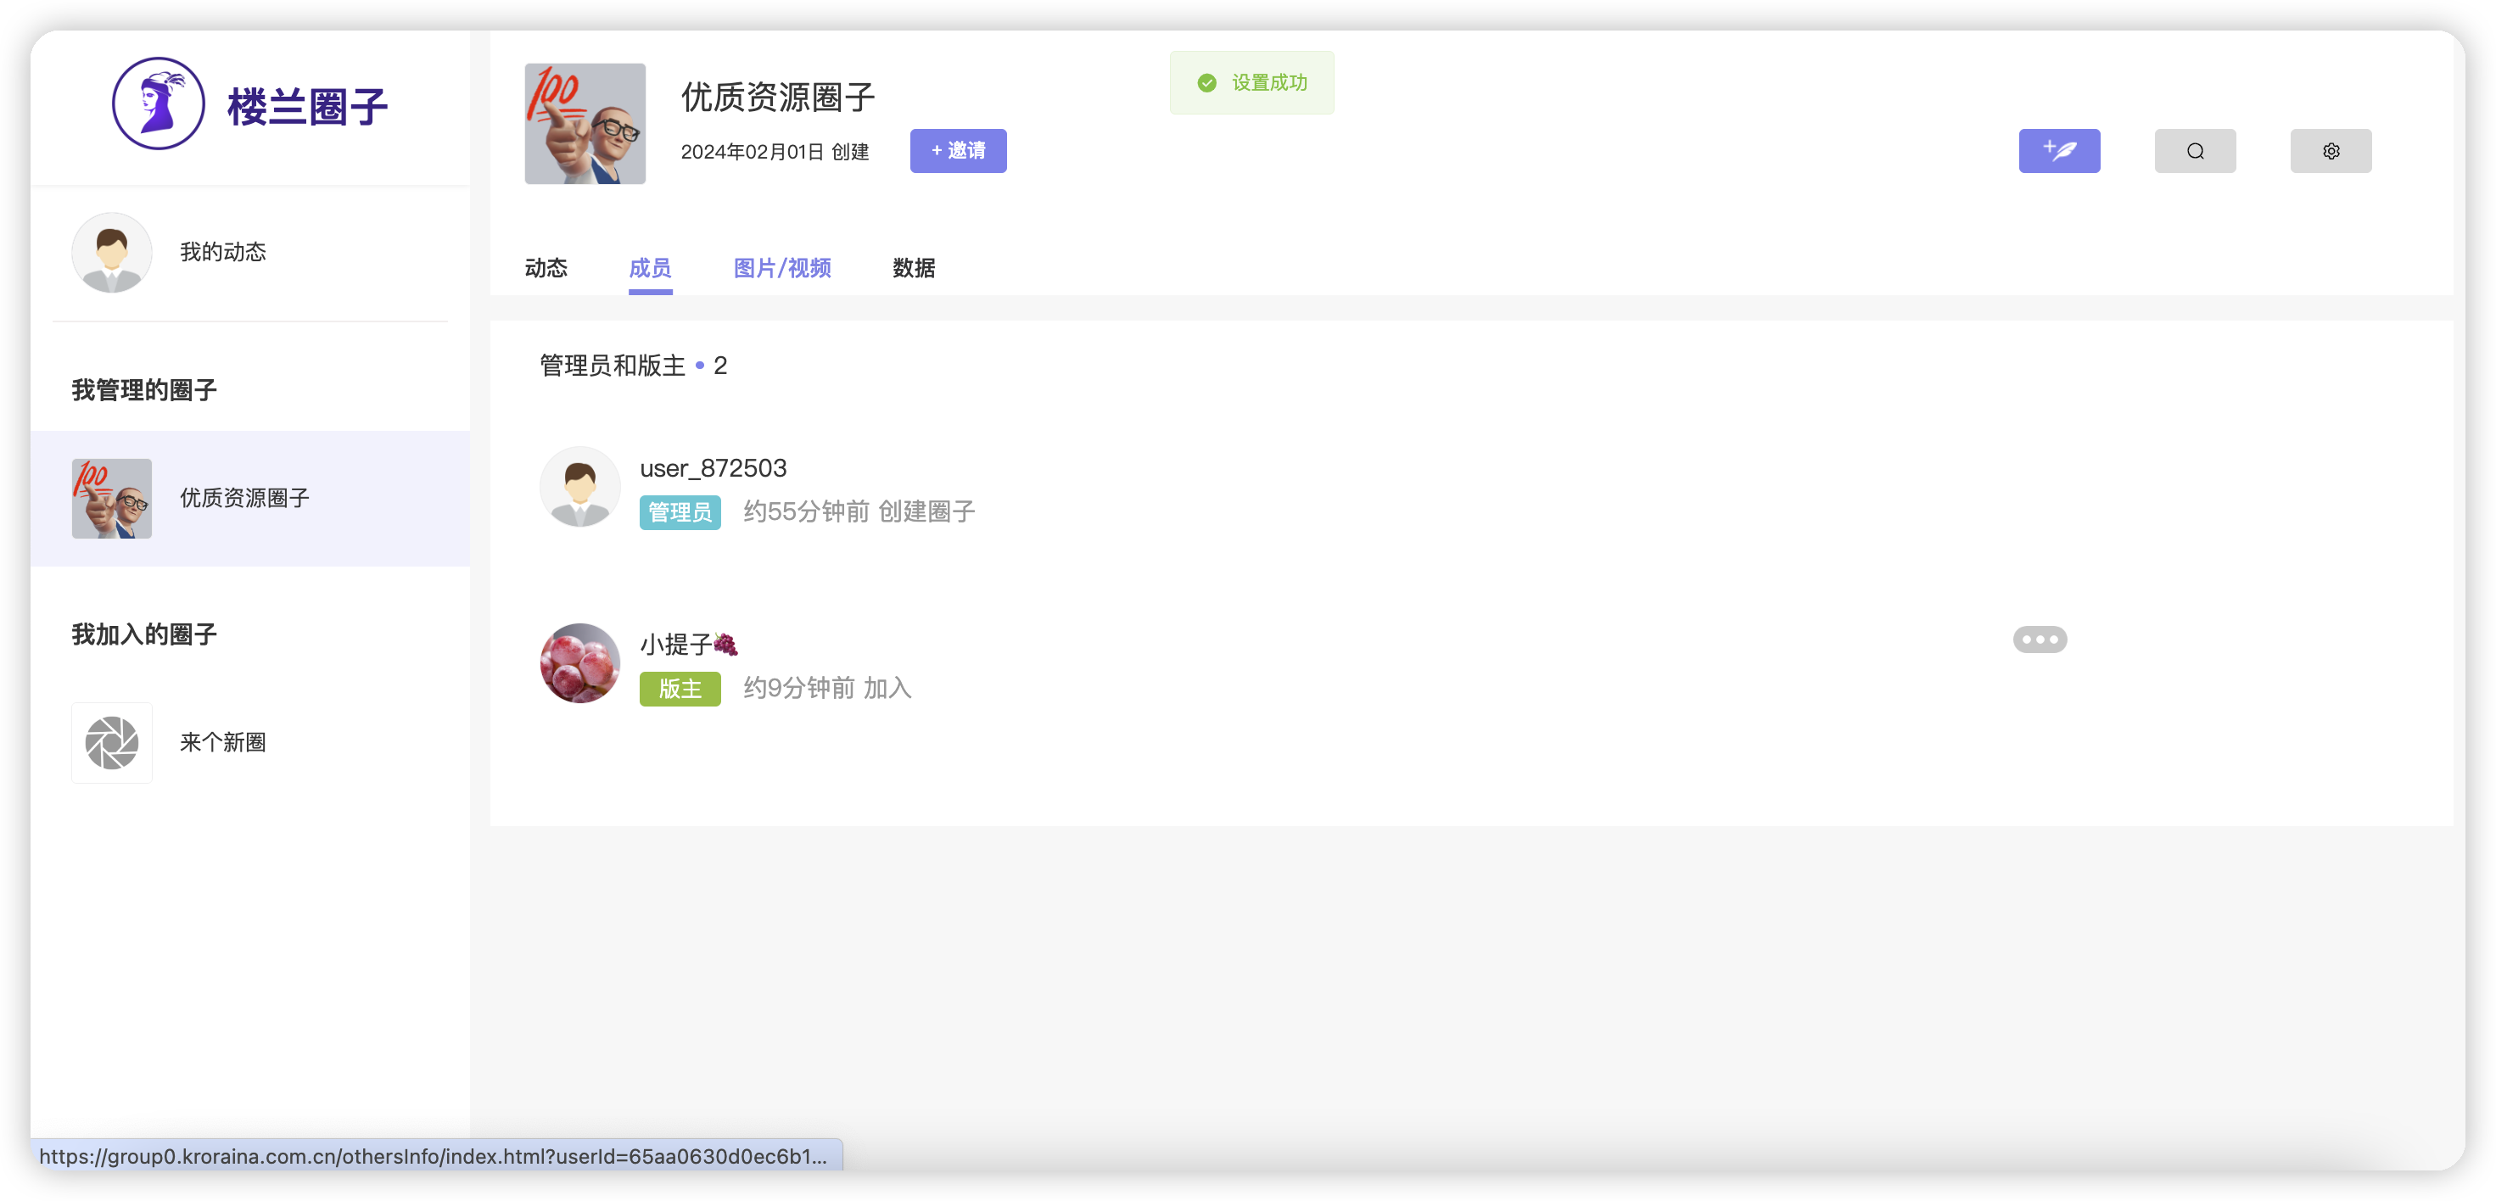Image resolution: width=2496 pixels, height=1201 pixels.
Task: Switch to the 数据 tab
Action: coord(914,268)
